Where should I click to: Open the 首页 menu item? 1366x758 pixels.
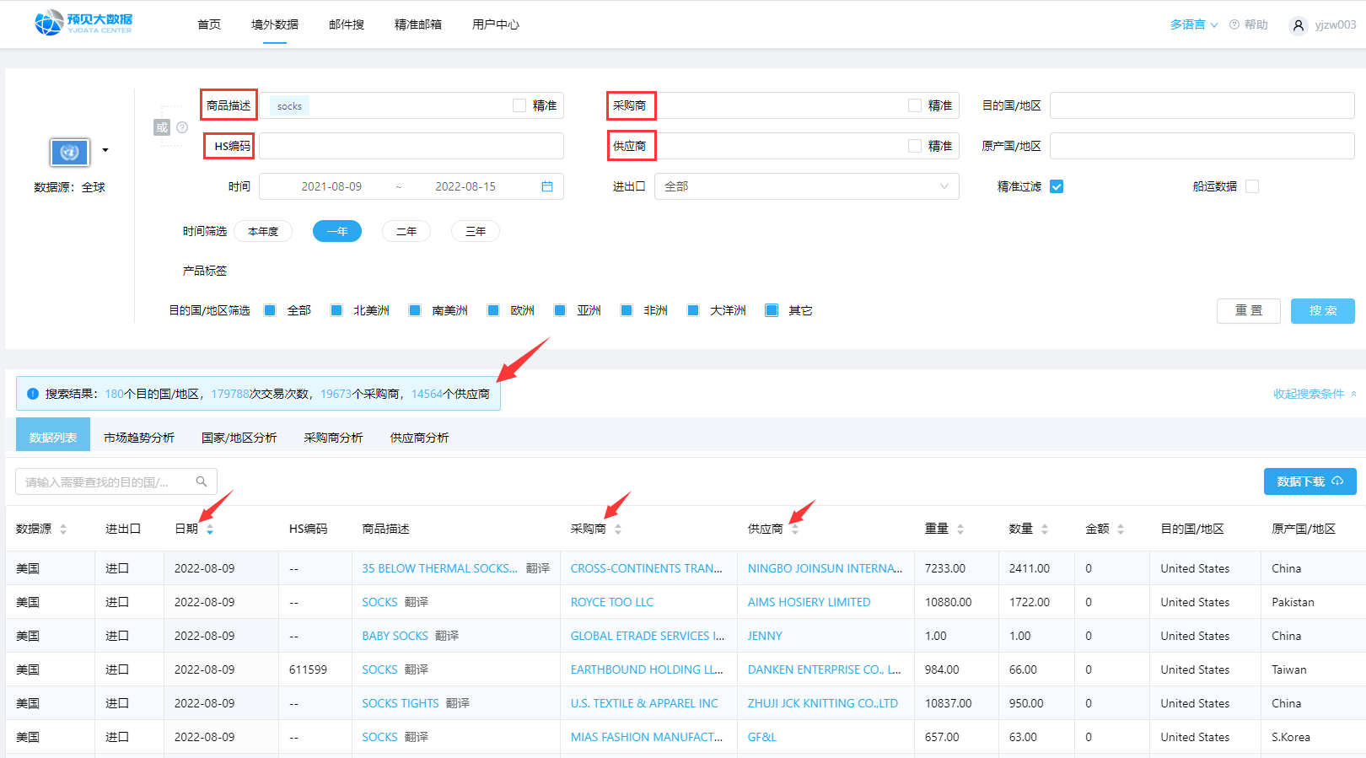209,24
